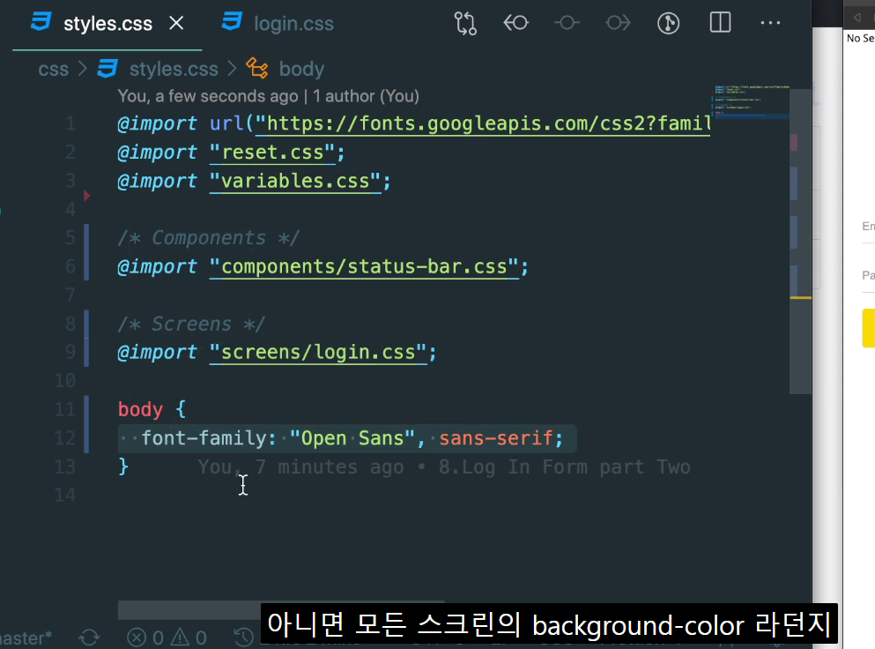The image size is (875, 649).
Task: Click the /* Screens */ comment
Action: tap(191, 324)
